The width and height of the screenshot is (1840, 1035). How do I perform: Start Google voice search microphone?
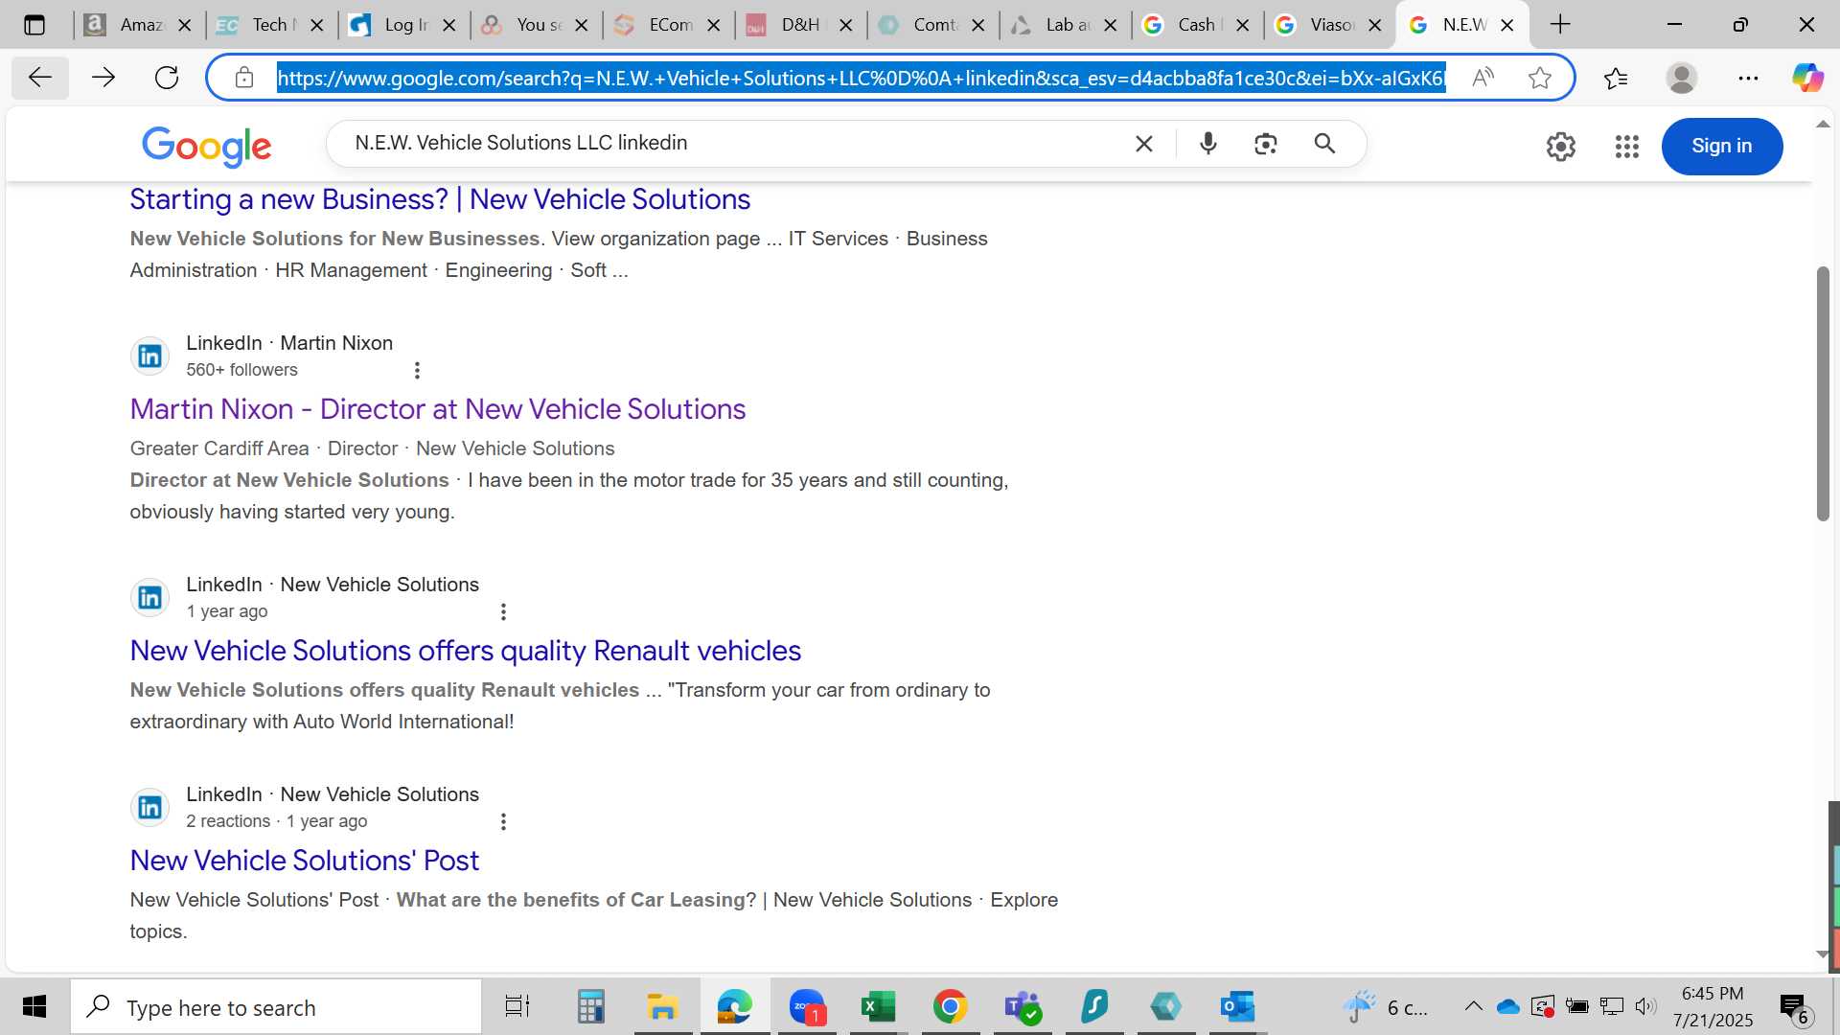pyautogui.click(x=1208, y=144)
